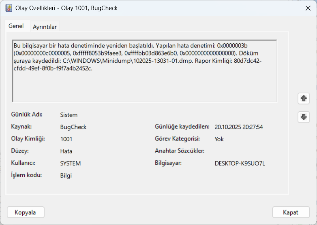
Task: Click the Kapat button
Action: pos(291,212)
